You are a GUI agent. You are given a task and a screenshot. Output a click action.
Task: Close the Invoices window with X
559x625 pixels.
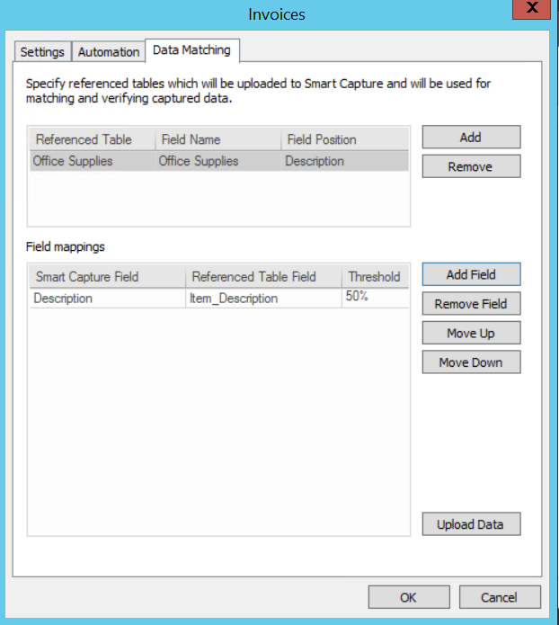click(x=531, y=8)
